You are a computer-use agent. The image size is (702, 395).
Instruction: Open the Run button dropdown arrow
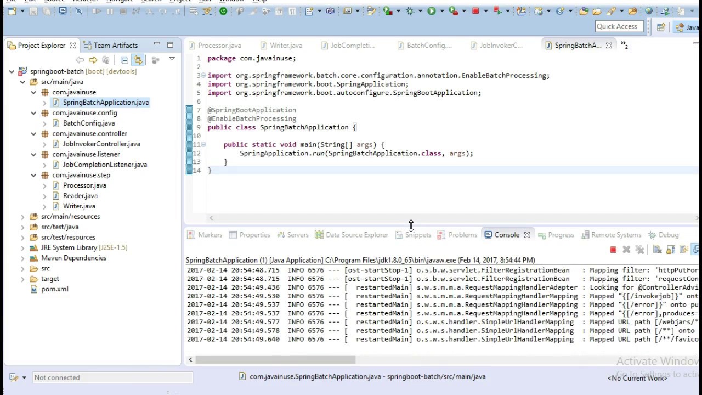tap(442, 11)
